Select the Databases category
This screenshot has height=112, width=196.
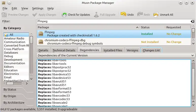pyautogui.click(x=11, y=53)
